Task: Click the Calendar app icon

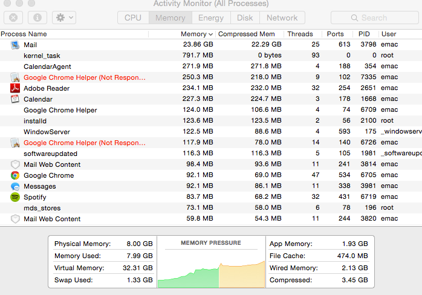Action: (x=15, y=99)
